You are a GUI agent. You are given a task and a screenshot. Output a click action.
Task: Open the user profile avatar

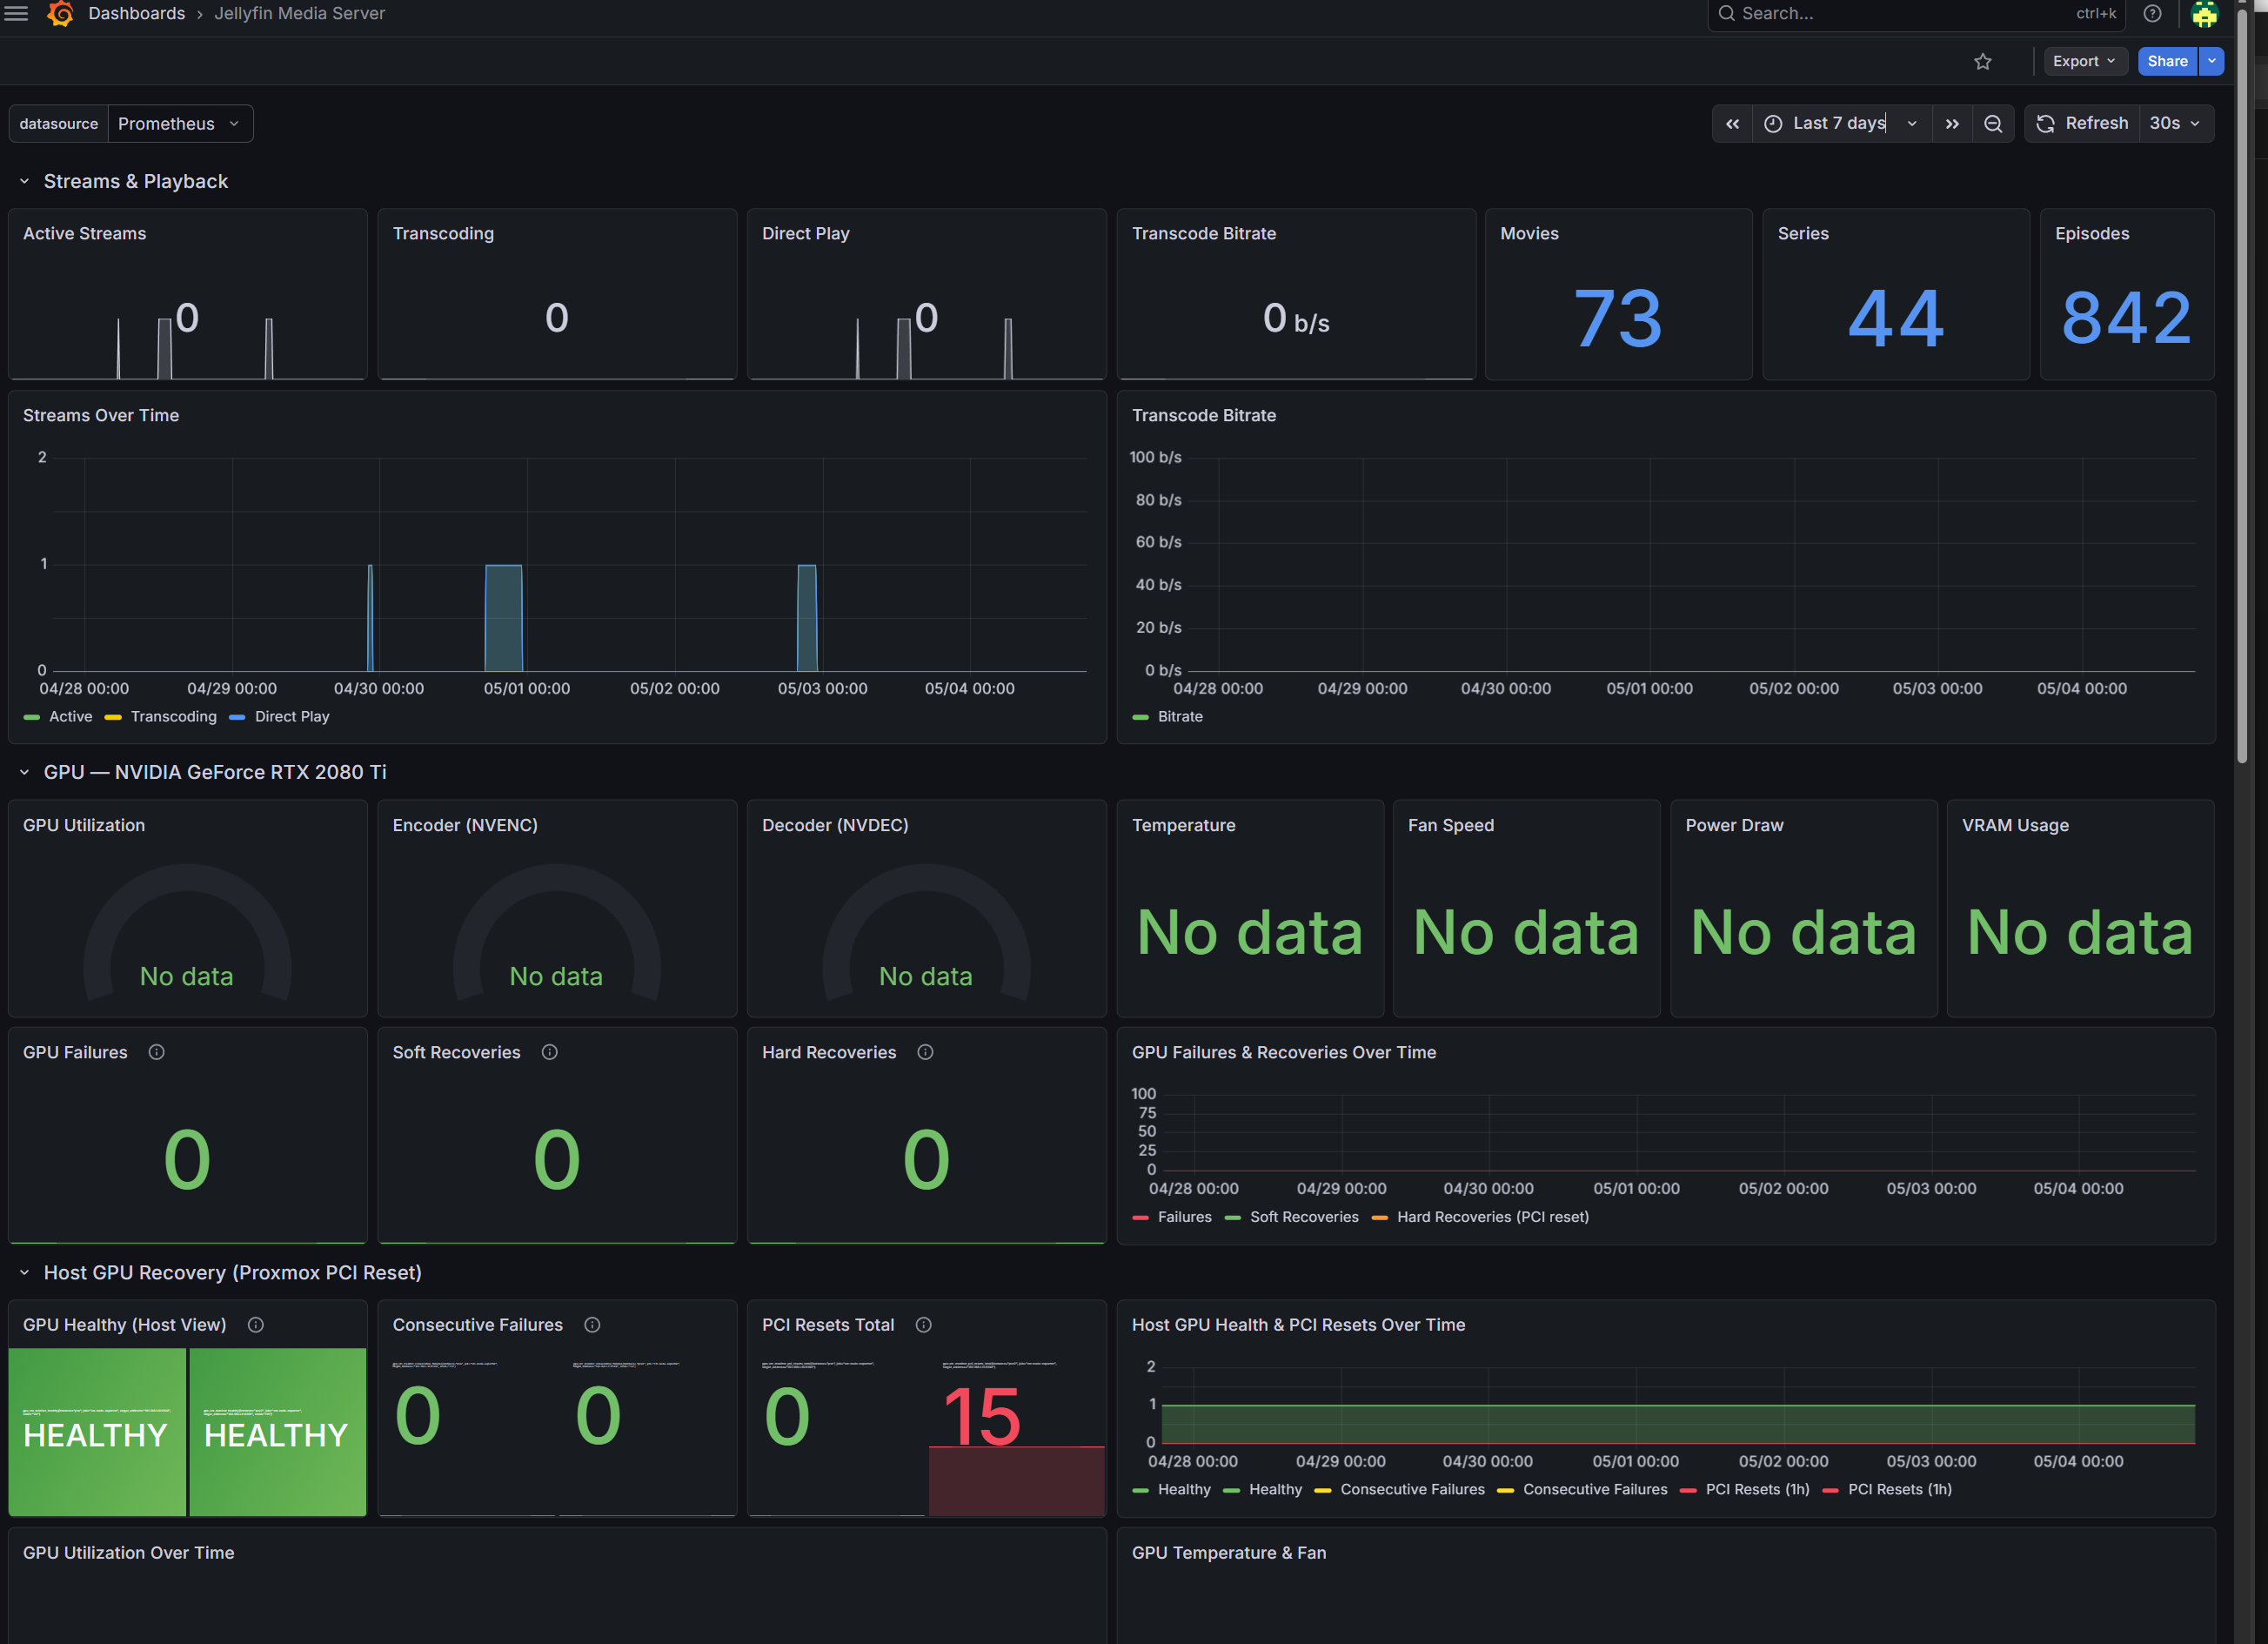pos(2204,13)
